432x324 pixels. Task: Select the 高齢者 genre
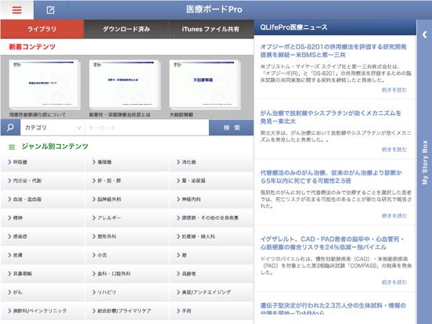pyautogui.click(x=211, y=274)
